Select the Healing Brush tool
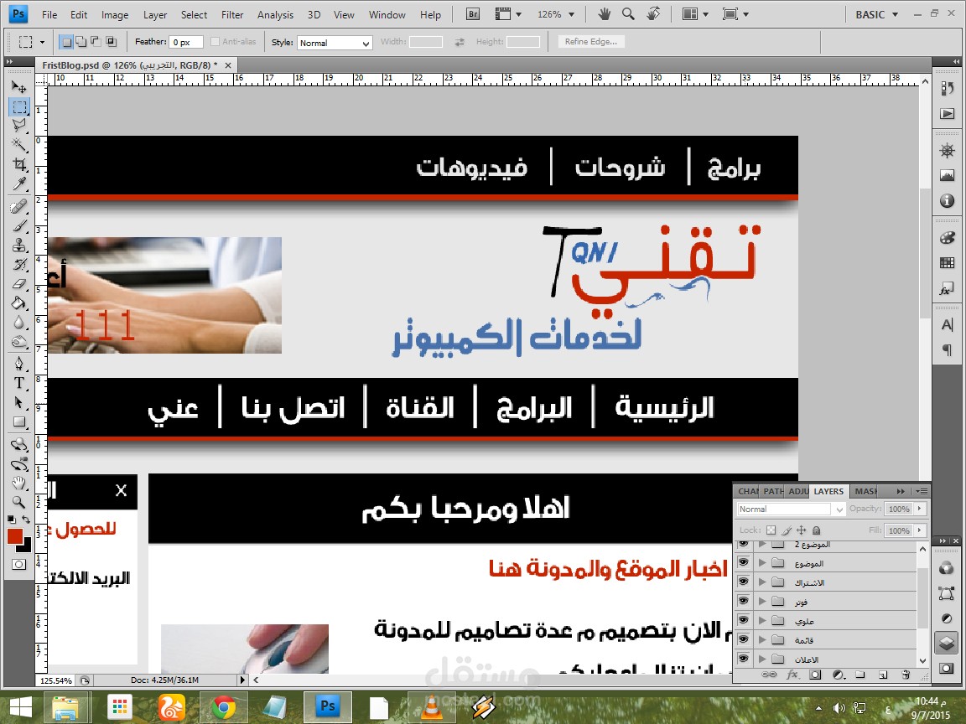966x724 pixels. point(19,206)
